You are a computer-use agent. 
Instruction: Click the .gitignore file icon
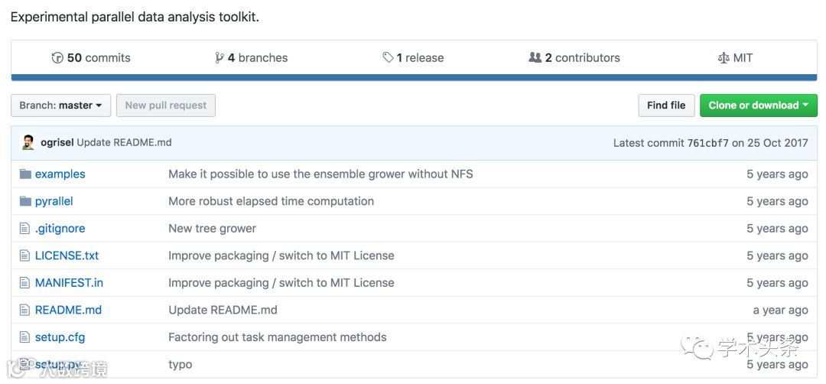tap(25, 229)
